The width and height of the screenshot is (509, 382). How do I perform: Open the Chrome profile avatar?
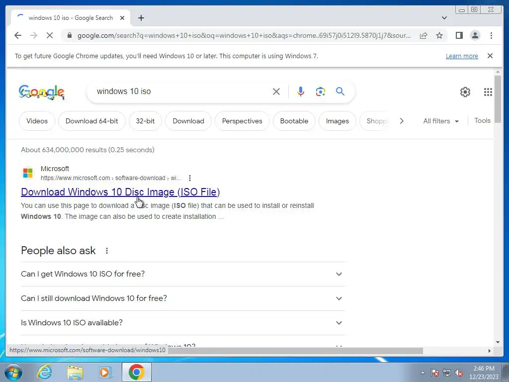pyautogui.click(x=475, y=35)
